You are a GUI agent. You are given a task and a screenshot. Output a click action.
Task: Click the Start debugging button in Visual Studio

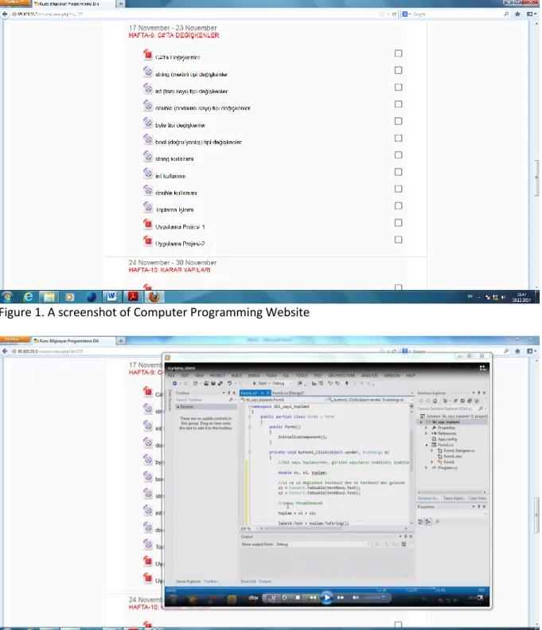[259, 383]
